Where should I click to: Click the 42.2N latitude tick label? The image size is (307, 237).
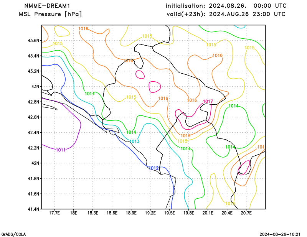[x=33, y=148]
